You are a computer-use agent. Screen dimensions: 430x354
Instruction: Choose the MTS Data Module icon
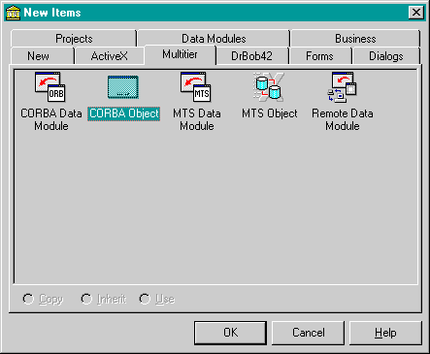pyautogui.click(x=196, y=87)
